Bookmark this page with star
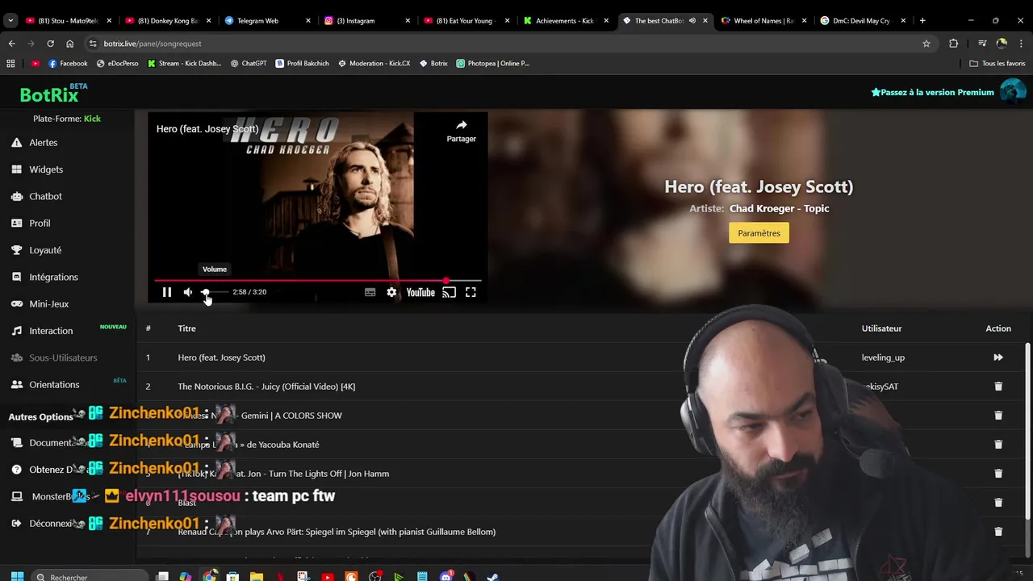This screenshot has width=1033, height=581. click(x=926, y=44)
